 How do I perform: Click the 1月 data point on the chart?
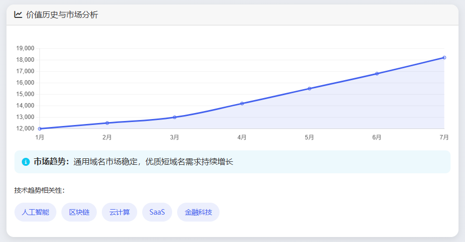click(x=40, y=128)
